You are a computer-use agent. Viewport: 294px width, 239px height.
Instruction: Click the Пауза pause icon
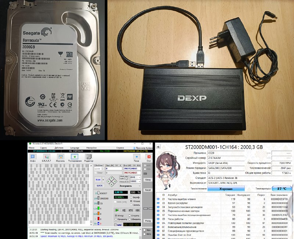point(136,157)
